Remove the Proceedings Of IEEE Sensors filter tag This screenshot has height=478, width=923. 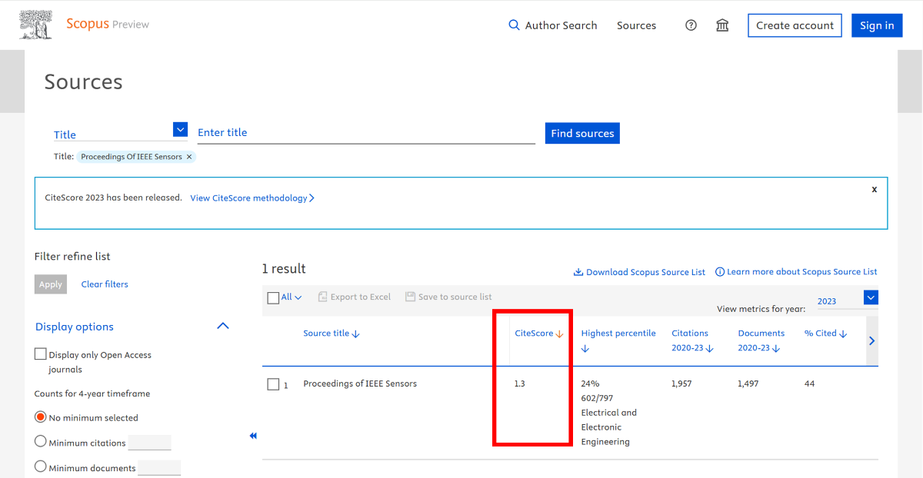(x=189, y=157)
